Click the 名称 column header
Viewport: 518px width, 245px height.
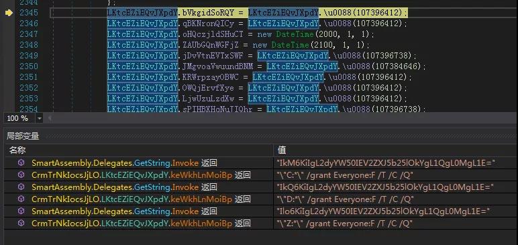coord(17,150)
